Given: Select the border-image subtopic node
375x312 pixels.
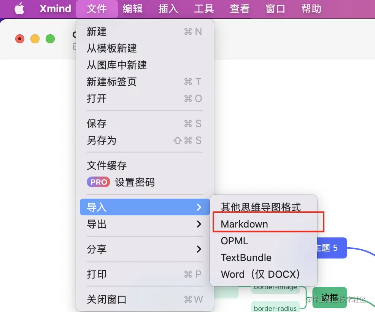Looking at the screenshot, I should point(275,289).
